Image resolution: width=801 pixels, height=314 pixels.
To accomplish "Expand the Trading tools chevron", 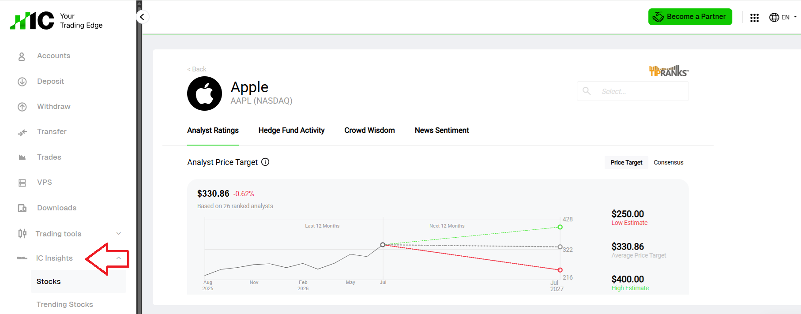I will coord(118,233).
